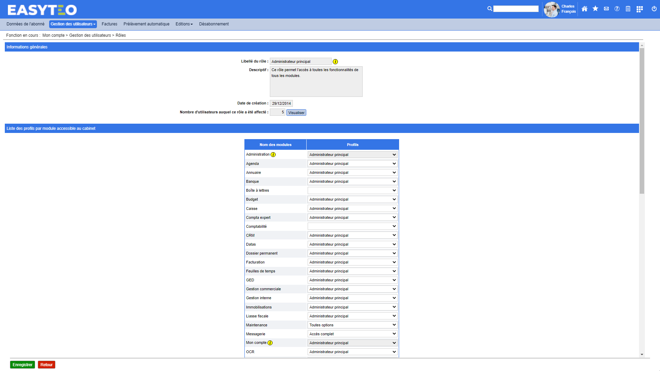
Task: Click the Visualiser button
Action: click(296, 113)
